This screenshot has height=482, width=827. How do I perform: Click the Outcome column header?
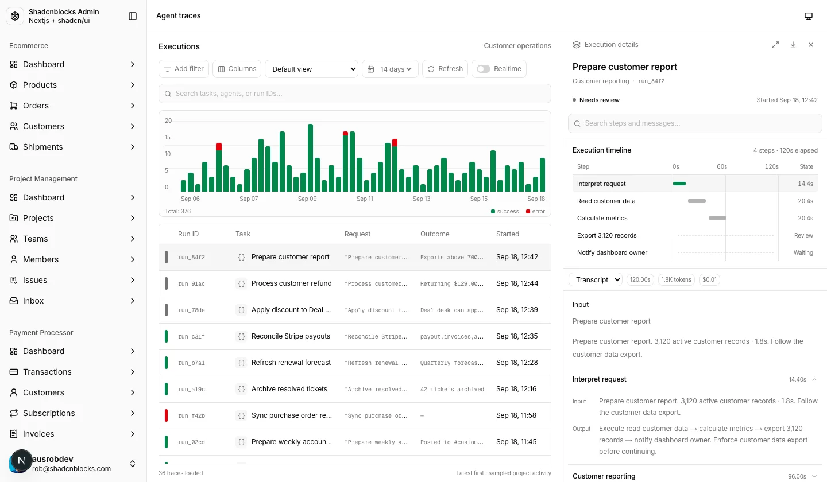435,234
